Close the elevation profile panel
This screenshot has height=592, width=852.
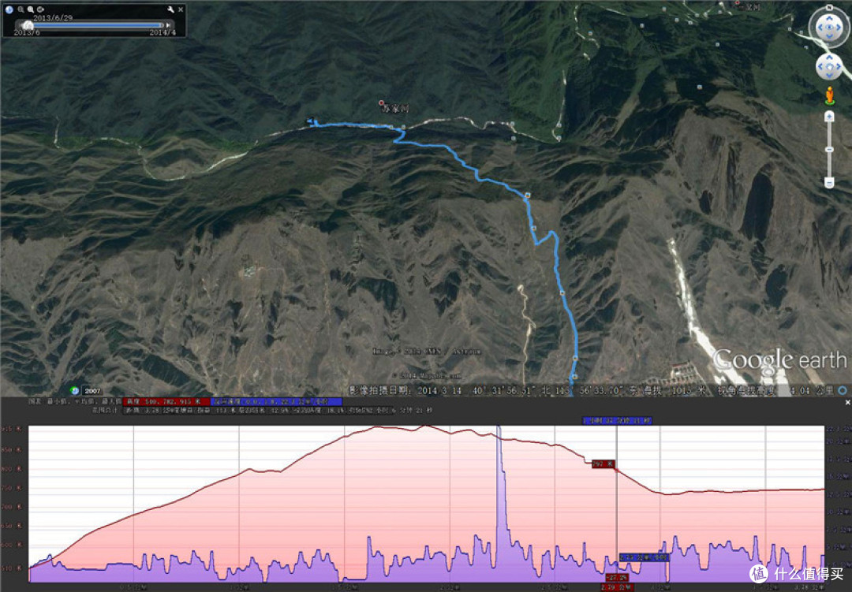coord(847,403)
